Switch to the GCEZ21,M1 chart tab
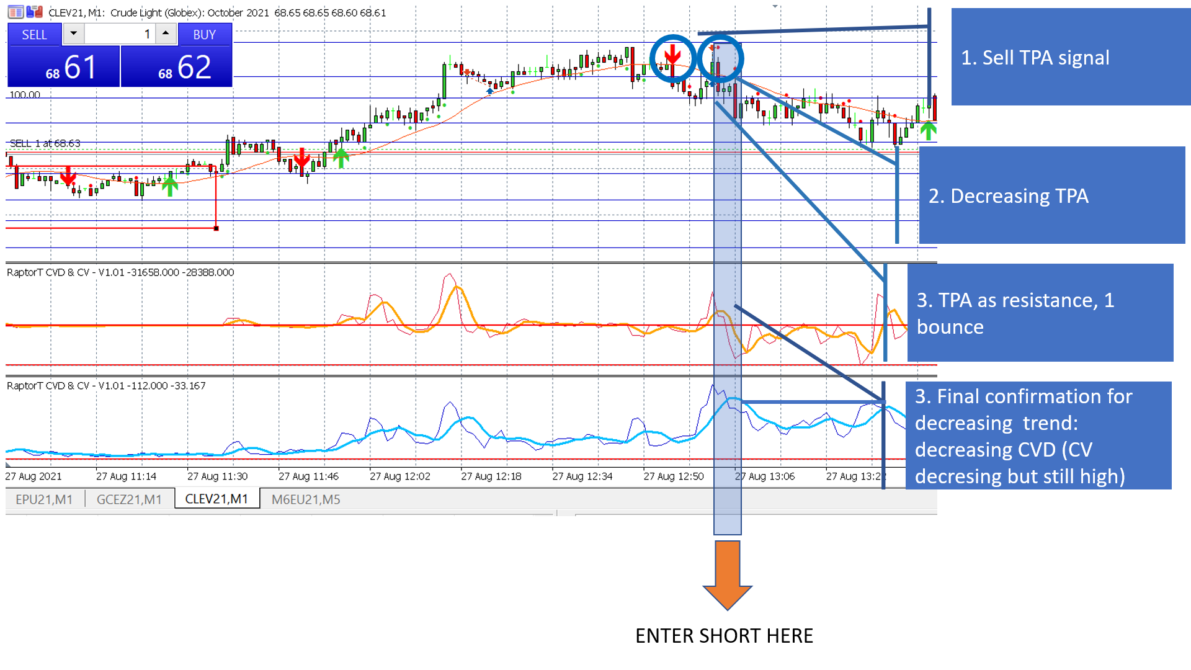The image size is (1191, 670). tap(129, 499)
